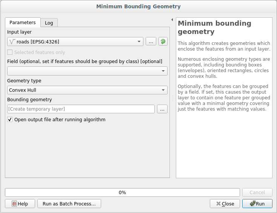Collapse the help panel arrow
Screen dimensions: 277x213
coord(172,20)
